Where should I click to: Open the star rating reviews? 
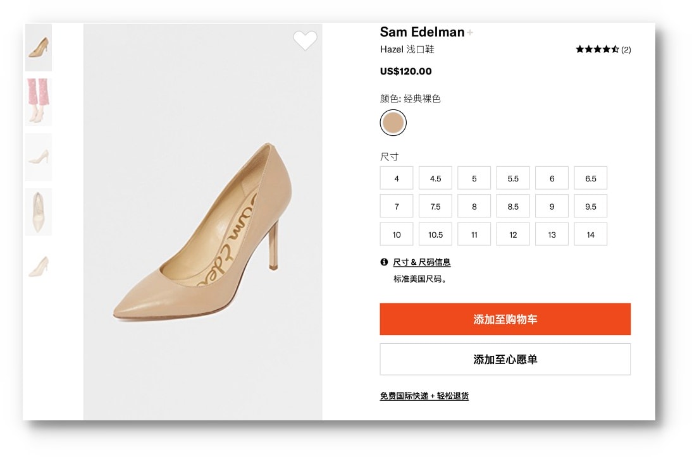pyautogui.click(x=603, y=49)
